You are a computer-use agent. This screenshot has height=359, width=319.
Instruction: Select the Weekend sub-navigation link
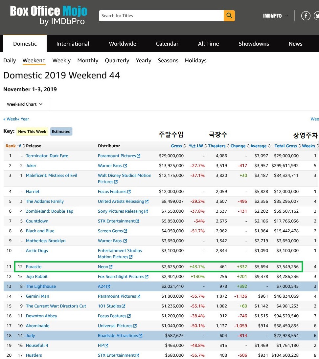pos(34,60)
